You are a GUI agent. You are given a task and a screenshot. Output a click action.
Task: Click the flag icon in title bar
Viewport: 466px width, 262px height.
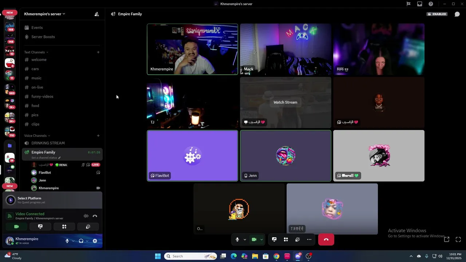408,4
